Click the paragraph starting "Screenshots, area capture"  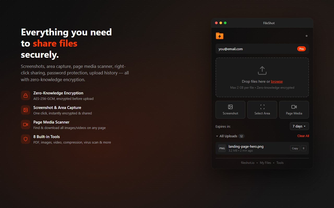point(75,73)
